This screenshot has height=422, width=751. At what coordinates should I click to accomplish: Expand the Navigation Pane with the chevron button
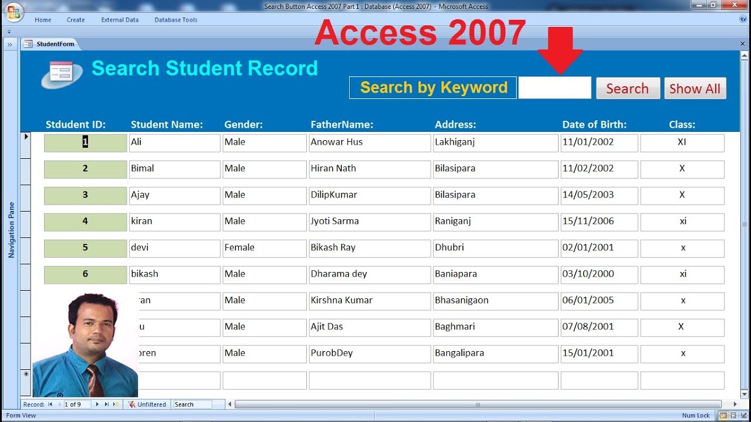pos(10,45)
